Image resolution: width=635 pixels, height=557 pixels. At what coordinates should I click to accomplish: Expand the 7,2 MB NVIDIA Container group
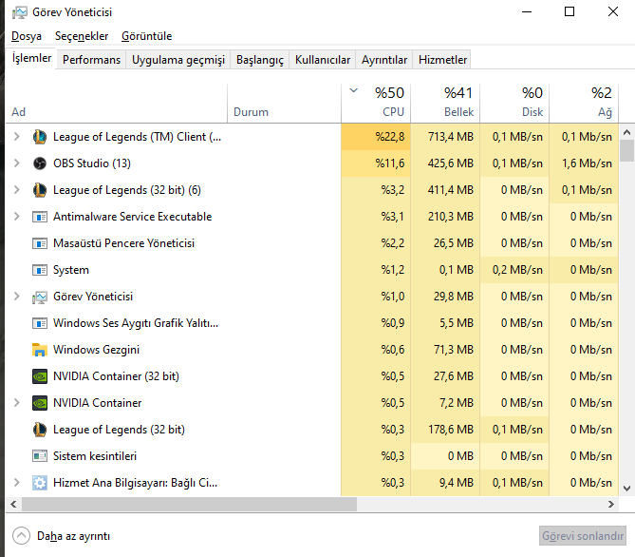[x=16, y=403]
